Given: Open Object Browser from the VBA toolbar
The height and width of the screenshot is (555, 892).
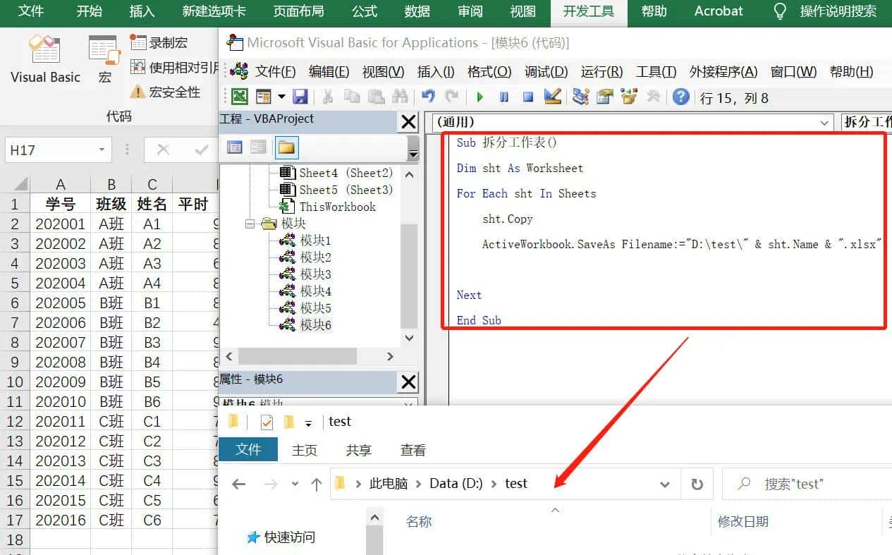Looking at the screenshot, I should tap(628, 97).
